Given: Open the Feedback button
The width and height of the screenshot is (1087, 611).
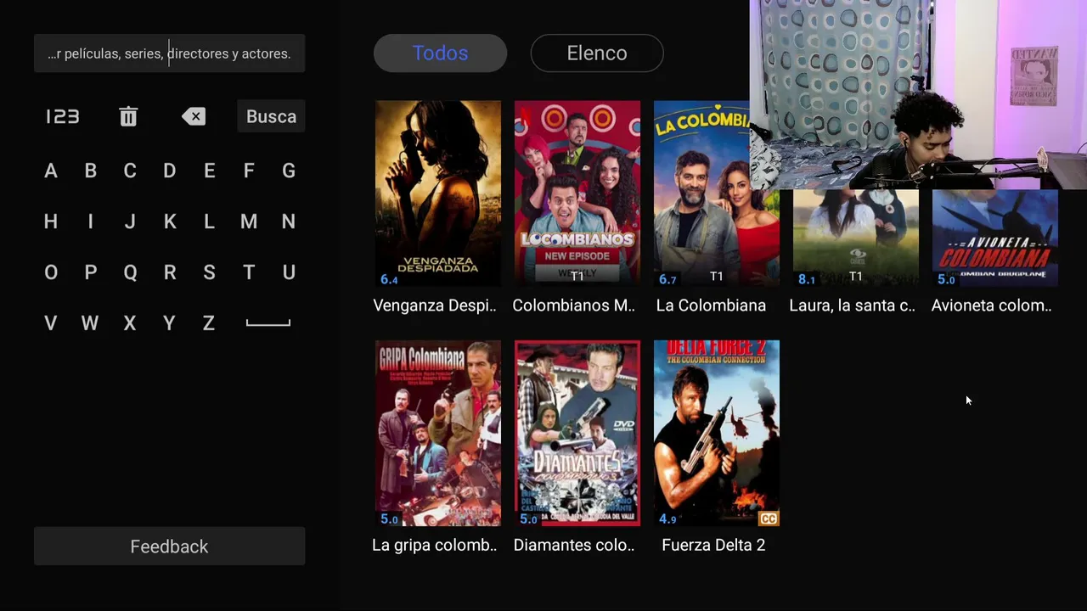Looking at the screenshot, I should pyautogui.click(x=169, y=547).
